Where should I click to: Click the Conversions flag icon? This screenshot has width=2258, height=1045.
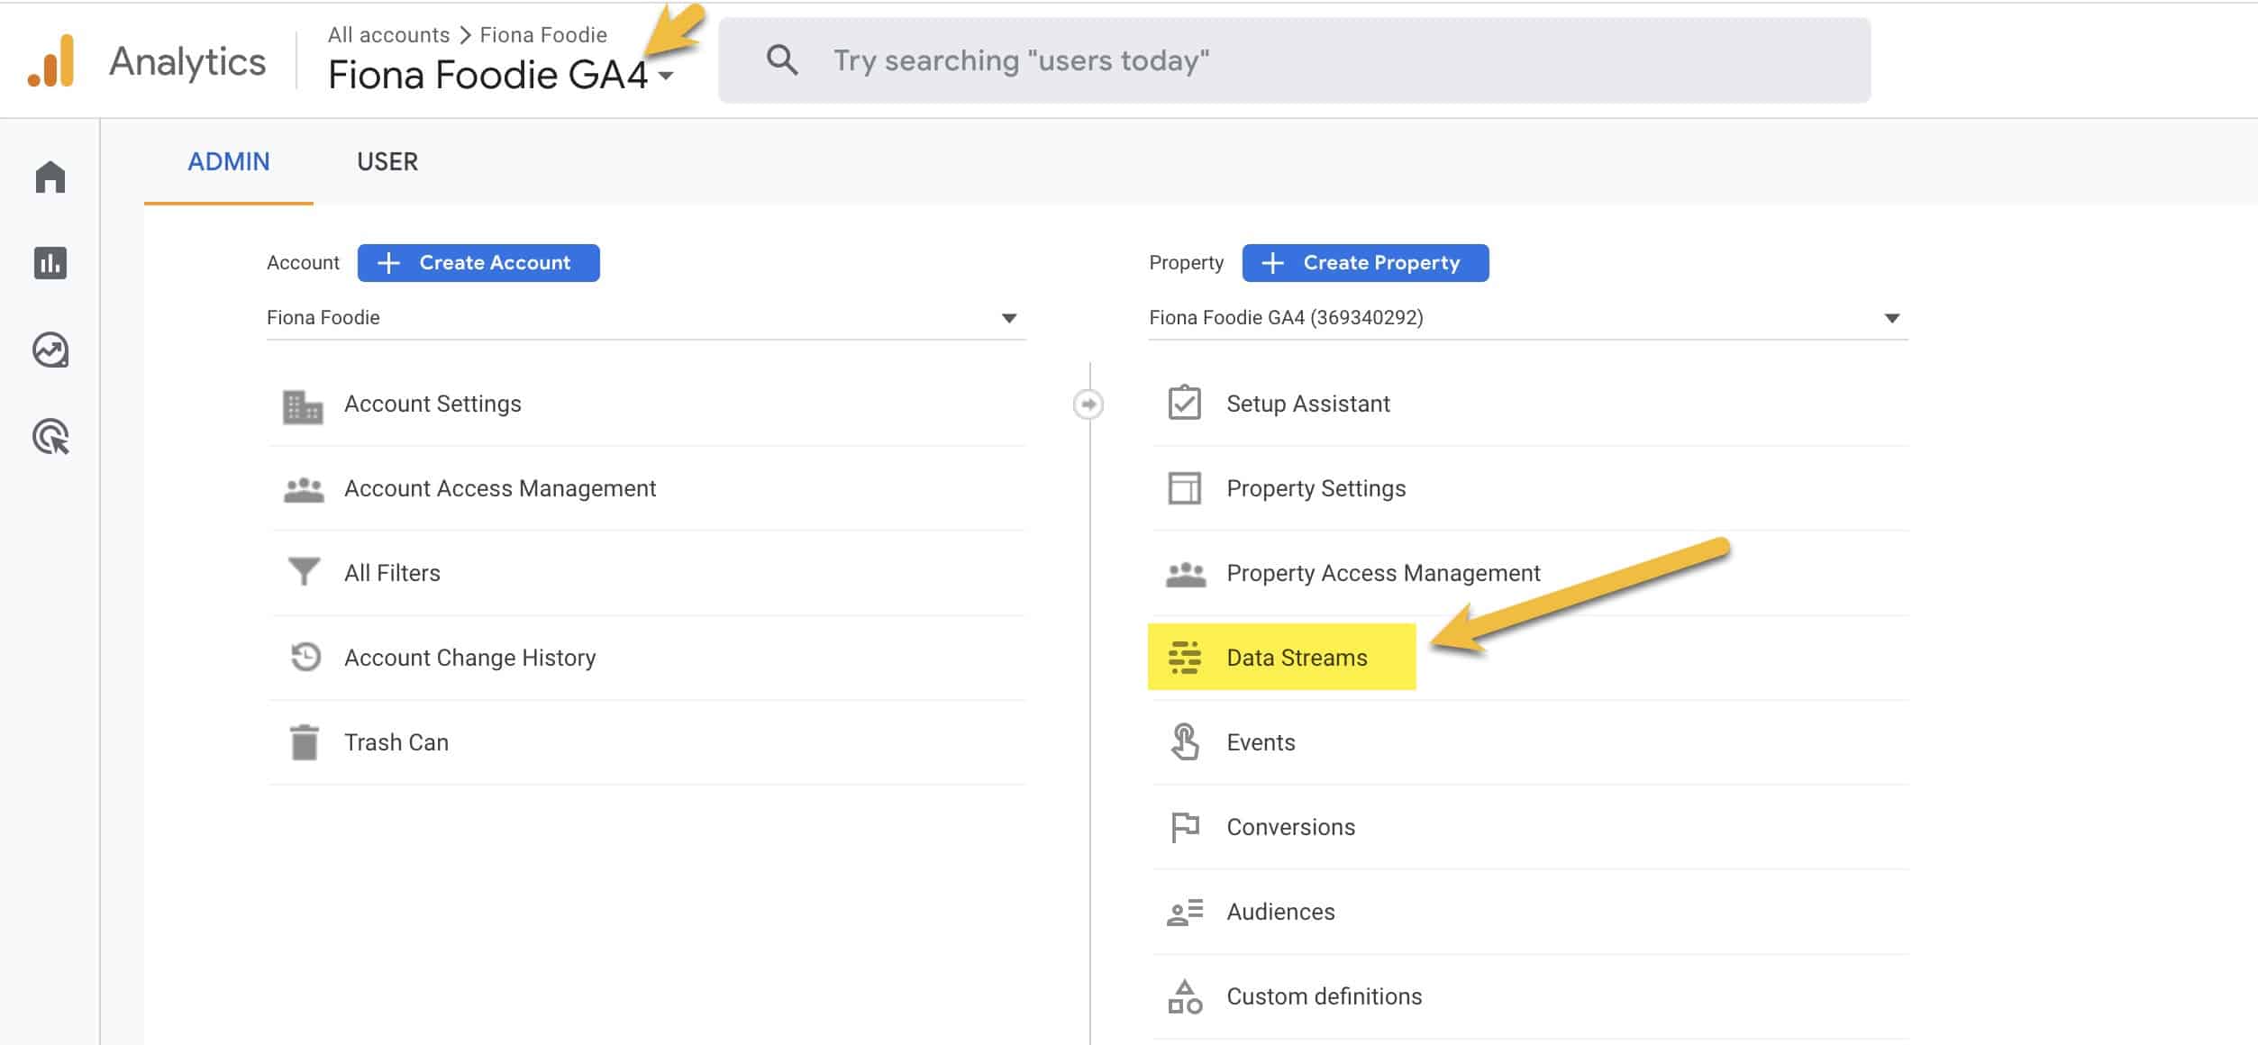pyautogui.click(x=1185, y=827)
